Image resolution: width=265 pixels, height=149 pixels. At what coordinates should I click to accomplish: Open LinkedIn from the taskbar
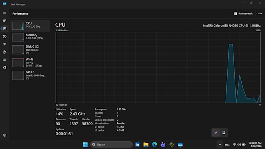(x=138, y=145)
